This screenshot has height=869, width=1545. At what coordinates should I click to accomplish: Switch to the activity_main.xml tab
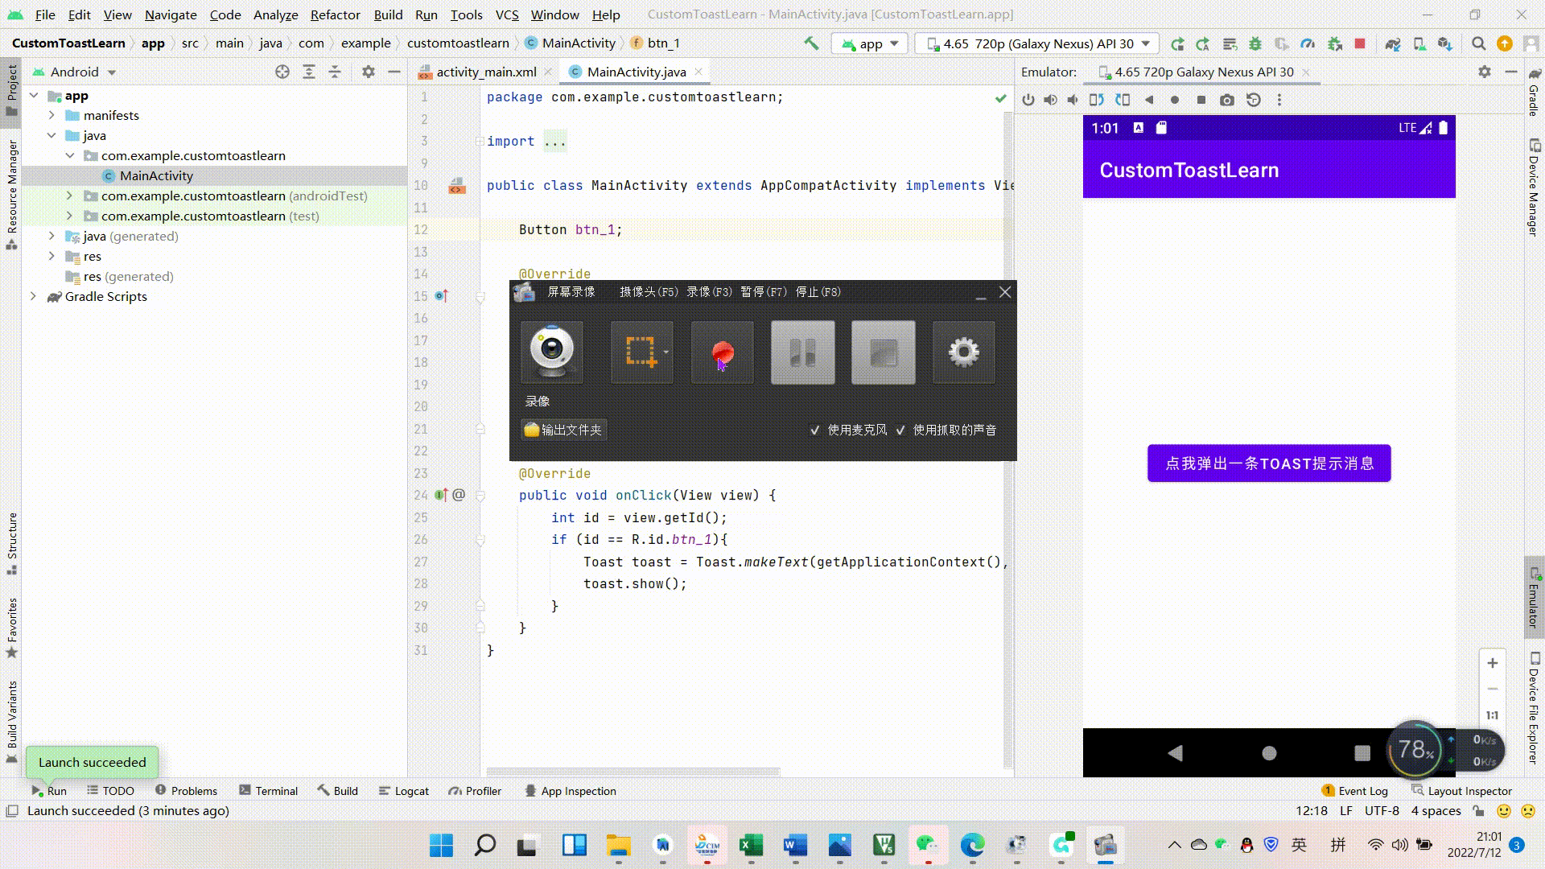485,72
